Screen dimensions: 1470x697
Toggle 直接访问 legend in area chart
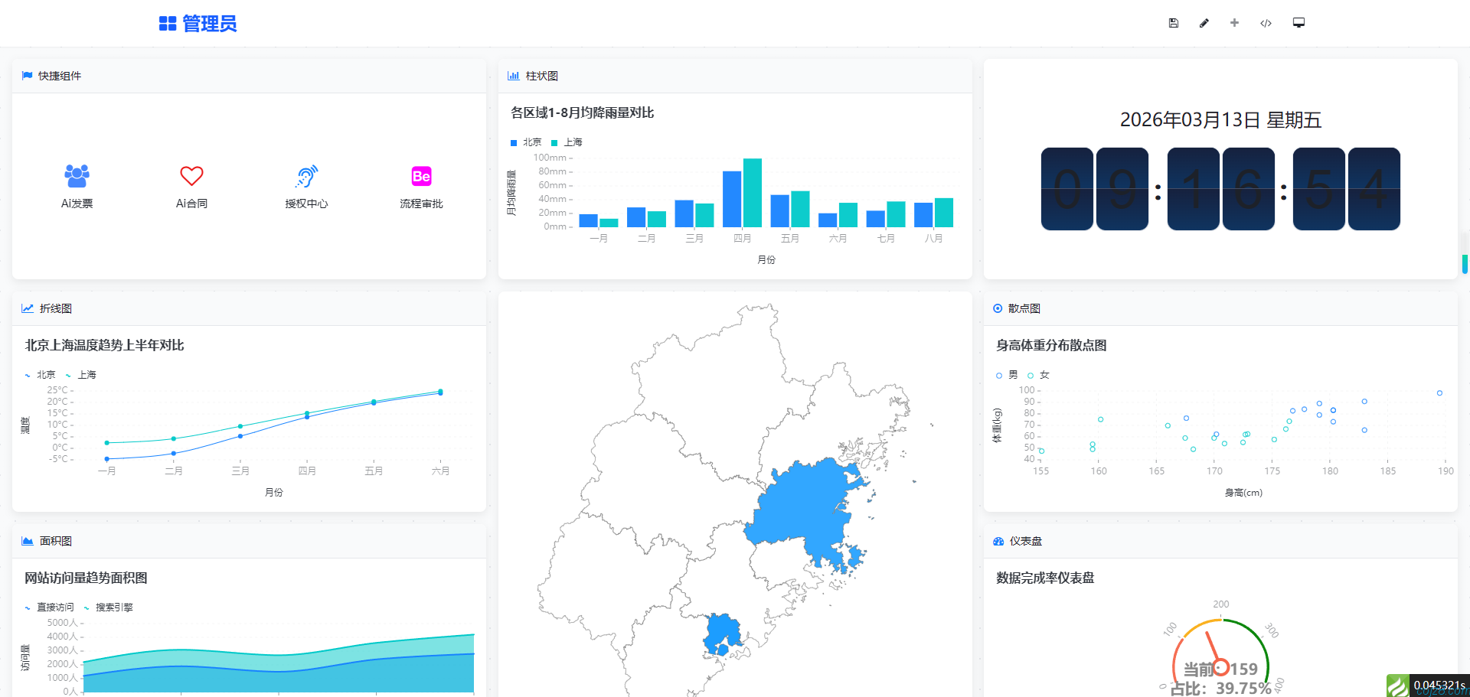click(x=49, y=607)
